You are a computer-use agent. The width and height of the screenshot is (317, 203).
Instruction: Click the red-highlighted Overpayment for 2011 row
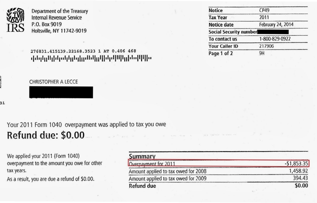tap(218, 163)
